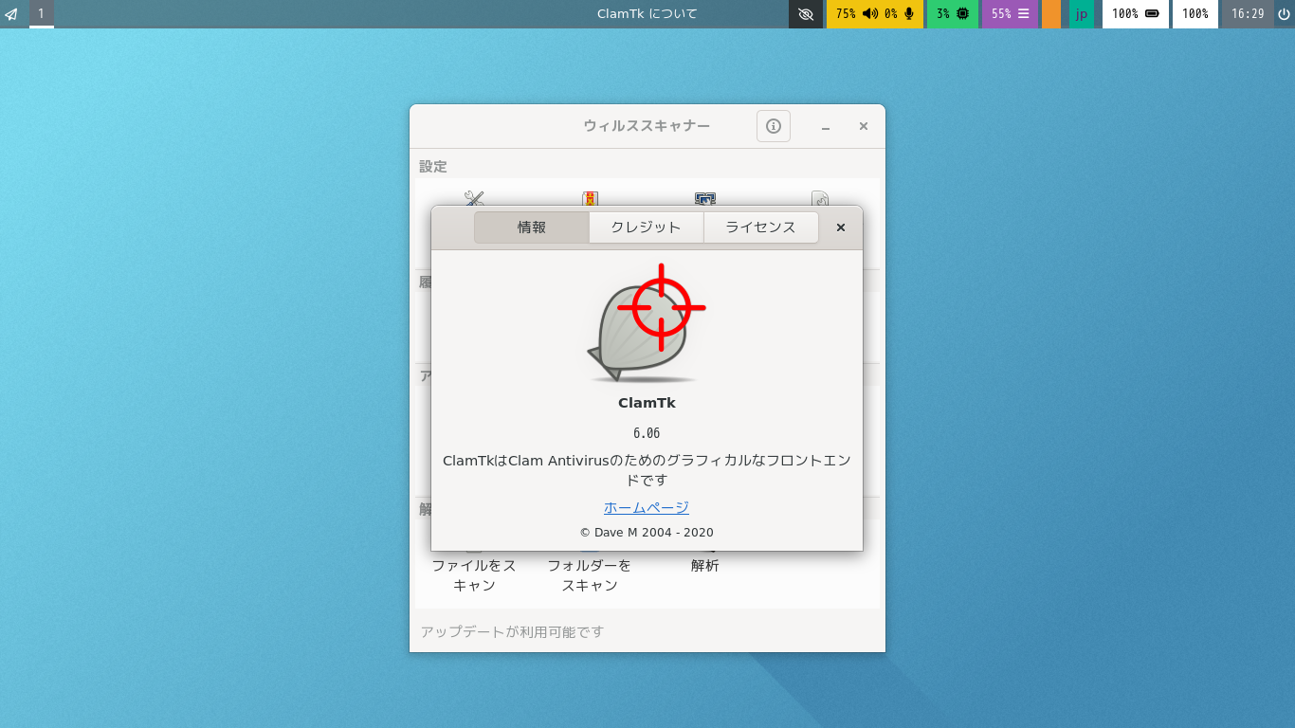Click the memory usage bars icon
The image size is (1295, 728).
click(1023, 14)
